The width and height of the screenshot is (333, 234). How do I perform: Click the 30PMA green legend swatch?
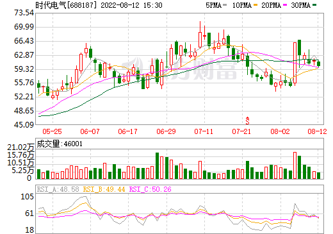tap(314, 5)
